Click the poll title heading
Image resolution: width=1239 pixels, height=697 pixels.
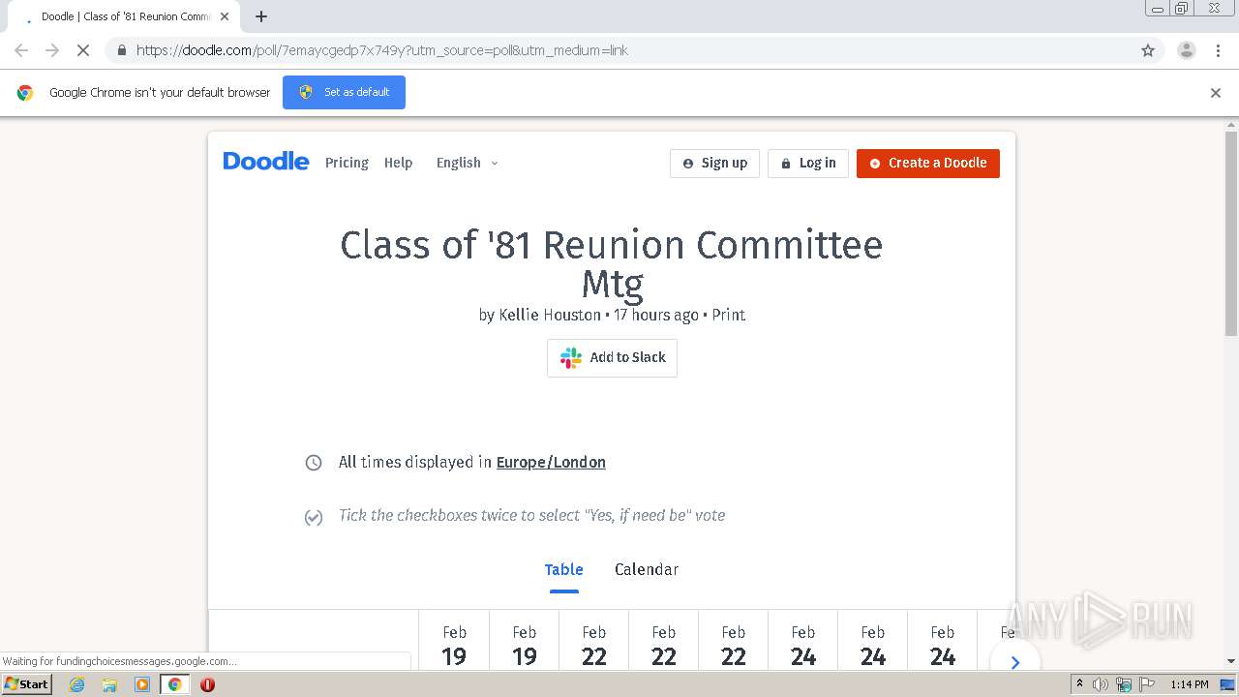tap(612, 263)
